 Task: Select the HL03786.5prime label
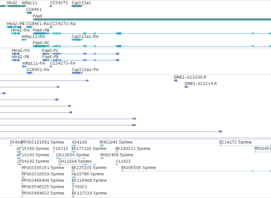pyautogui.click(x=88, y=174)
